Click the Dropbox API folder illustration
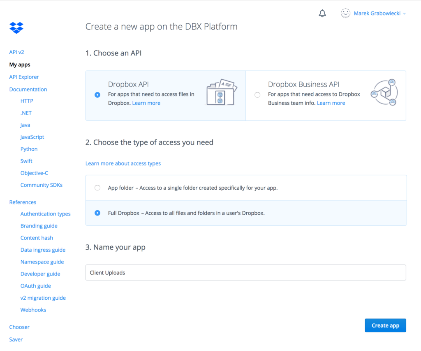Viewport: 421px width, 351px height. 222,92
